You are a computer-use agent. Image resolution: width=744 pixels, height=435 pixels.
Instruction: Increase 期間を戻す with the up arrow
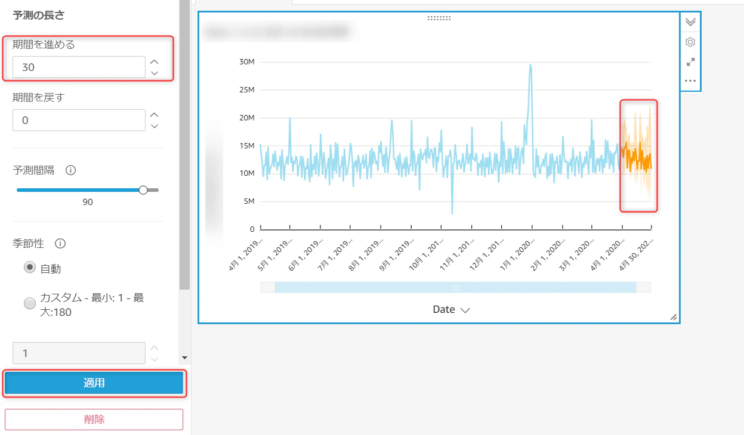pyautogui.click(x=155, y=114)
